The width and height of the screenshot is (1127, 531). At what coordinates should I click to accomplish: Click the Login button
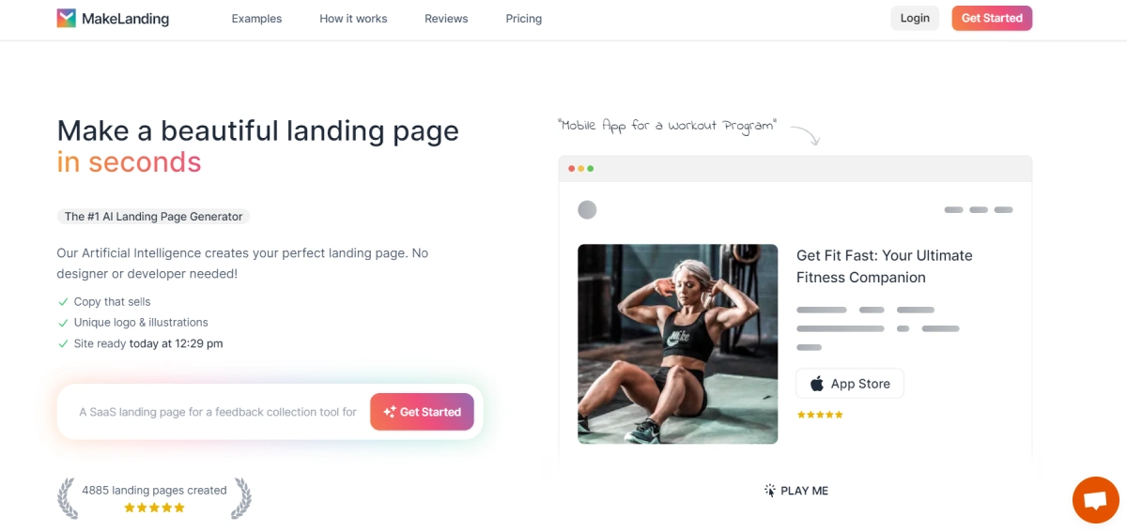(915, 18)
